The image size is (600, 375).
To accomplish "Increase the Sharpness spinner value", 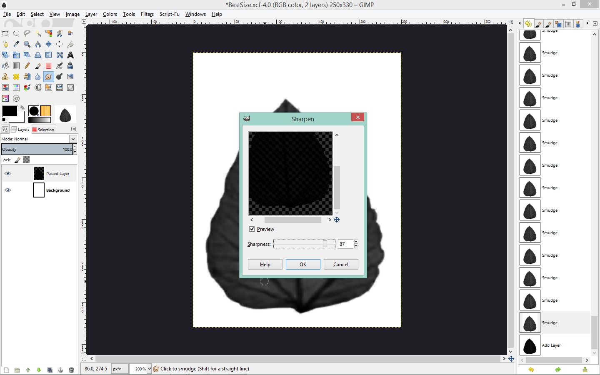I will (x=356, y=242).
